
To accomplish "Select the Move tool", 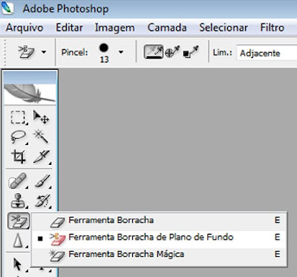I will click(41, 117).
